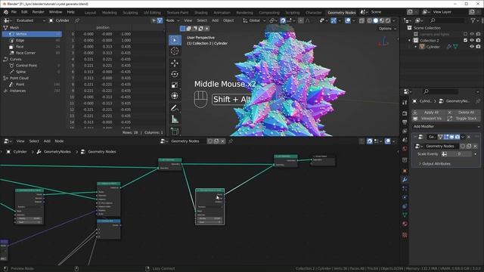The width and height of the screenshot is (484, 272).
Task: Switch to the Shading workspace tab
Action: coord(201,13)
